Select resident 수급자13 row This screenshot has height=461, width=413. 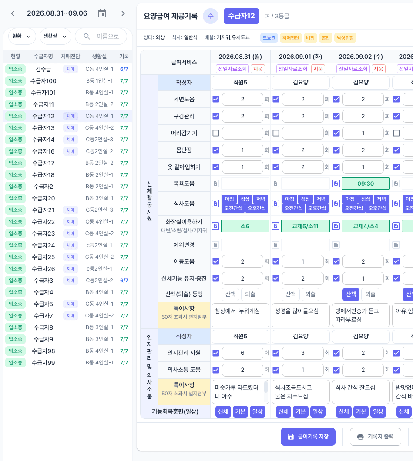point(67,128)
